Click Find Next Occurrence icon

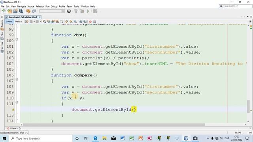53,22
